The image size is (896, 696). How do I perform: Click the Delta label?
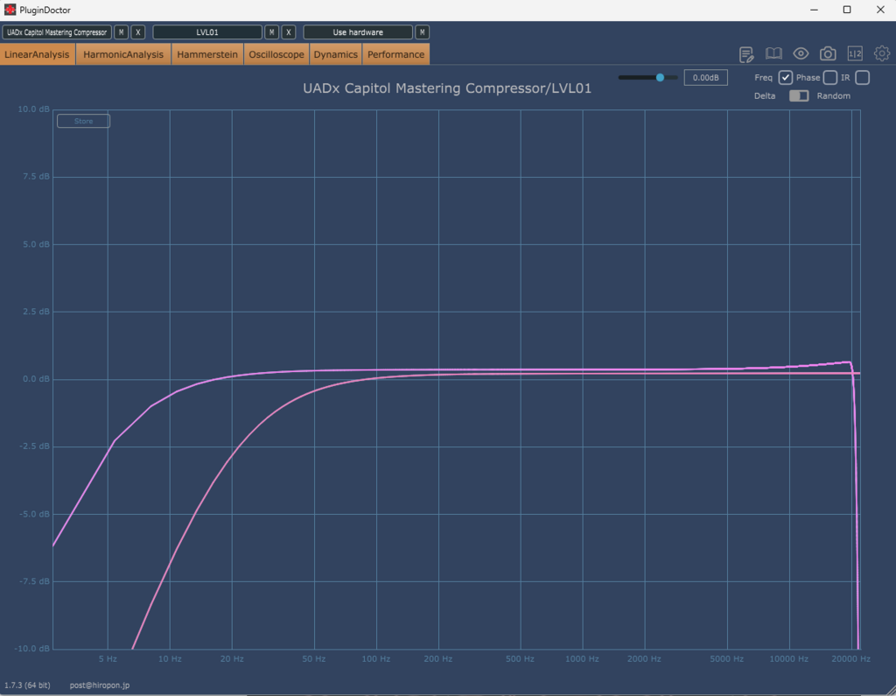(765, 96)
